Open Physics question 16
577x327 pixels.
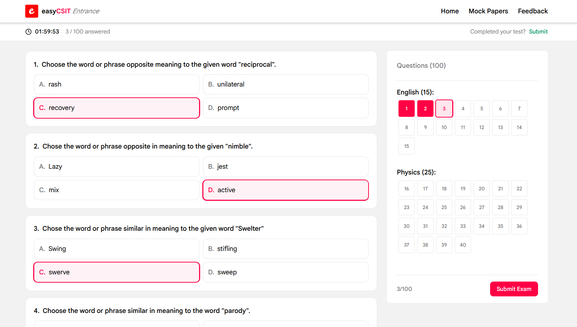[x=406, y=189]
